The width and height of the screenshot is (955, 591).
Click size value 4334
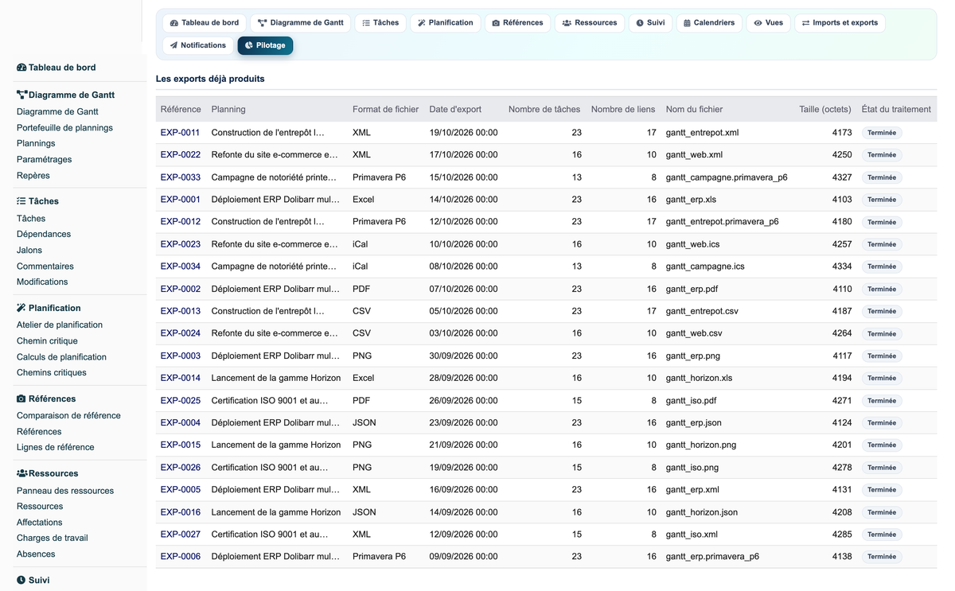[x=842, y=266]
